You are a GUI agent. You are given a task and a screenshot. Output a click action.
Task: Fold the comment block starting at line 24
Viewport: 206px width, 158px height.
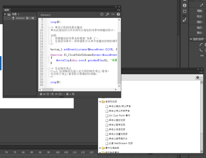click(x=49, y=69)
